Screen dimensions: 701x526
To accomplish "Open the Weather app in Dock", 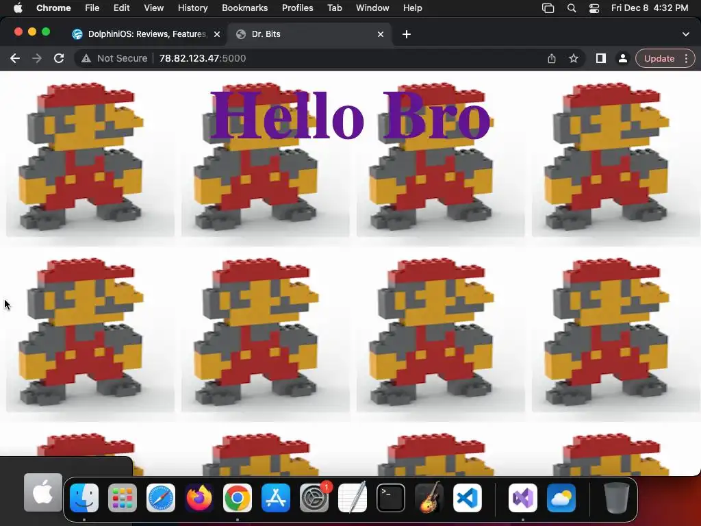I will coord(561,498).
